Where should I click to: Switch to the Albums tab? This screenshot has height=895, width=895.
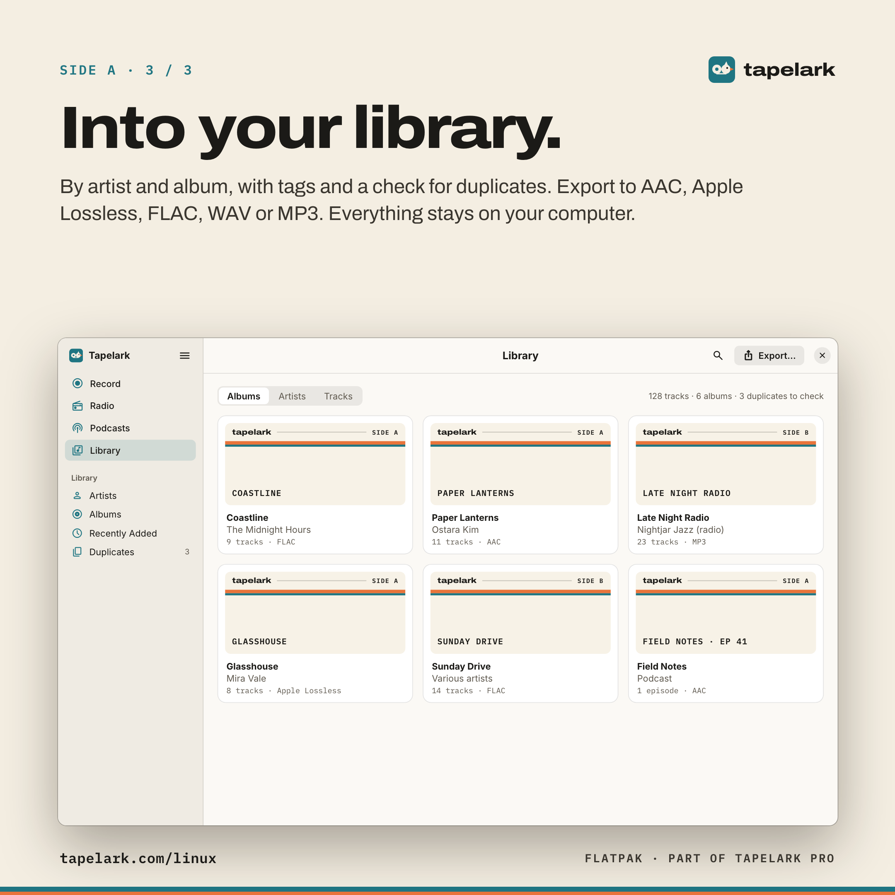(244, 396)
